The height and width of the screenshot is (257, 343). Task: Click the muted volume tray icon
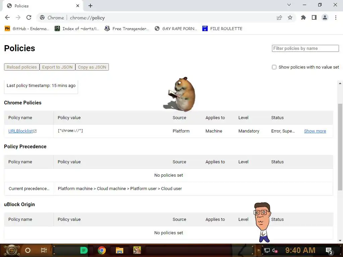(275, 250)
